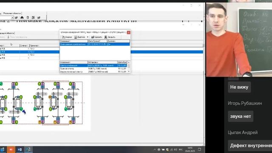Close the measurements list dialog with red X
This screenshot has width=272, height=153.
[128, 32]
